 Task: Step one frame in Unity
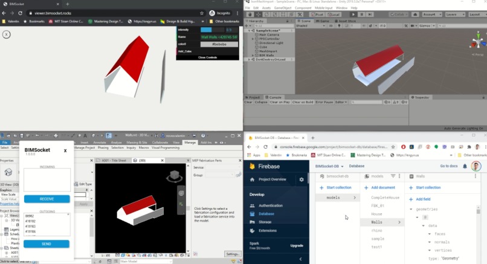point(370,14)
